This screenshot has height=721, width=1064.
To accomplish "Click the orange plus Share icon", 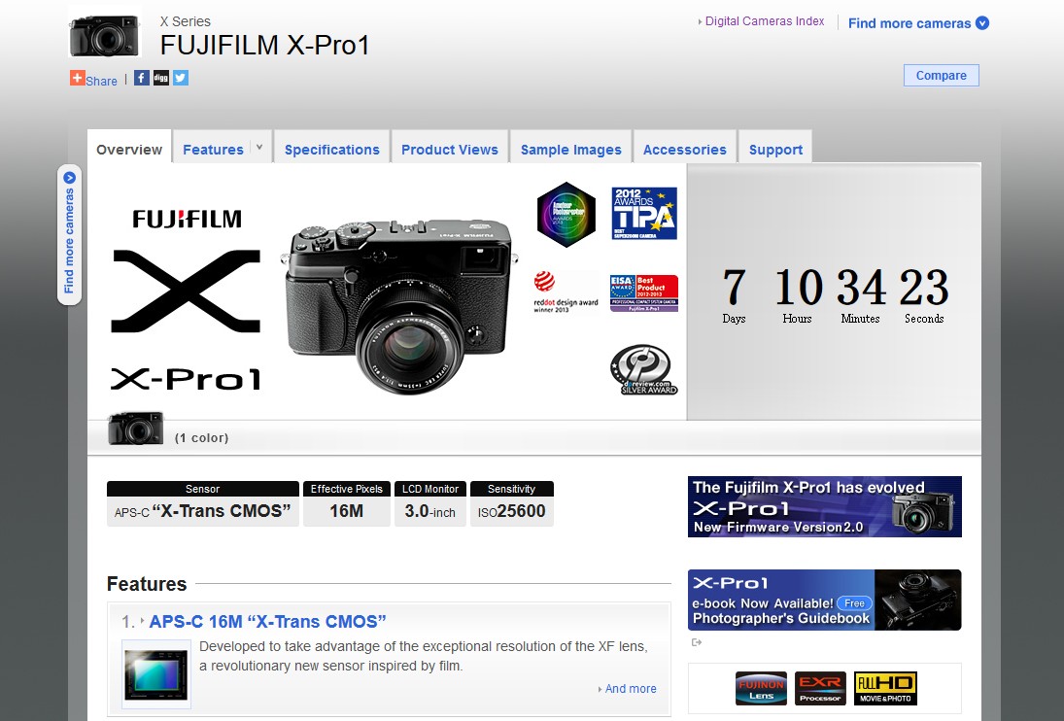I will click(78, 78).
